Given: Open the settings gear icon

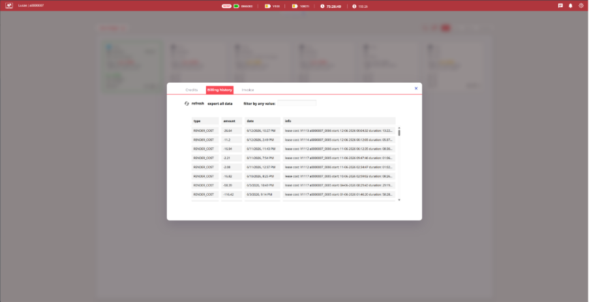Looking at the screenshot, I should click(x=581, y=6).
